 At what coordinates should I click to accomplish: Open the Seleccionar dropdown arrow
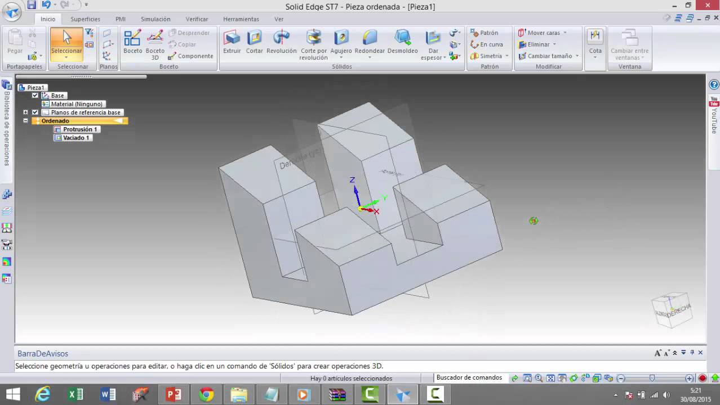(66, 57)
